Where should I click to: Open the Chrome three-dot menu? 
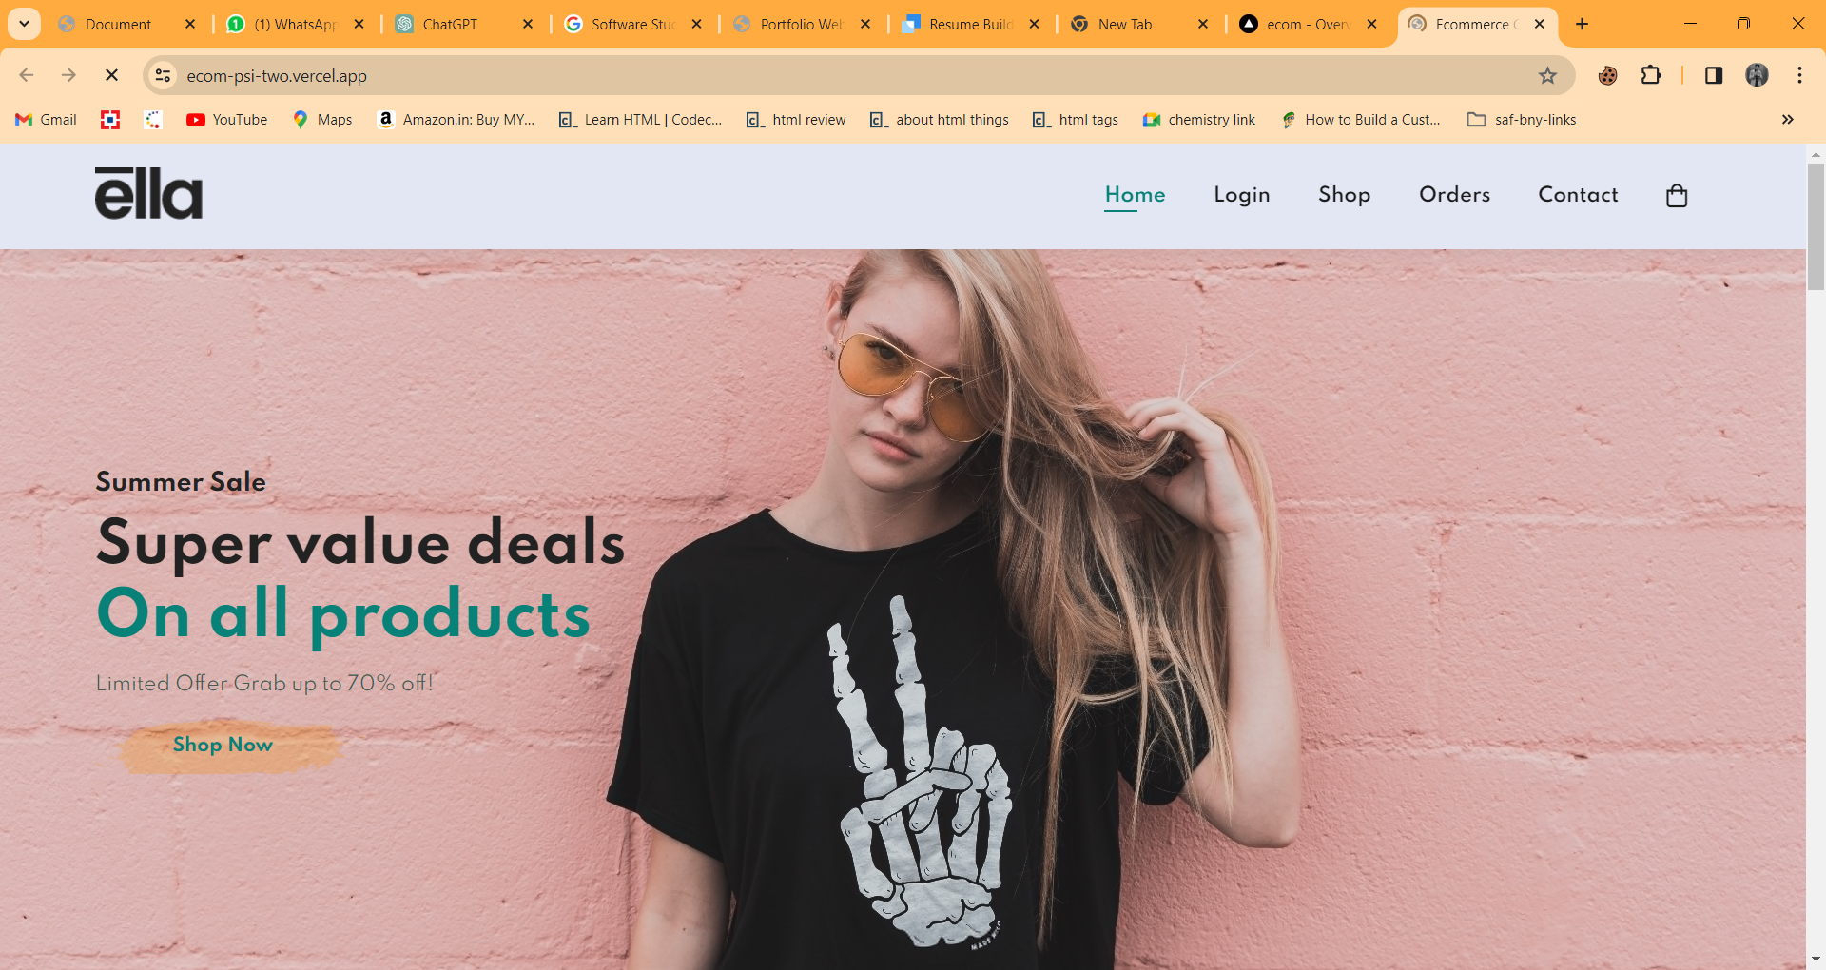pyautogui.click(x=1799, y=75)
